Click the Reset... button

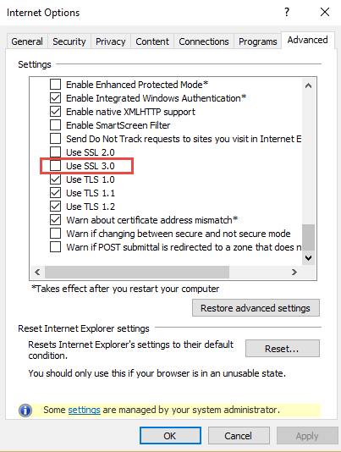283,349
